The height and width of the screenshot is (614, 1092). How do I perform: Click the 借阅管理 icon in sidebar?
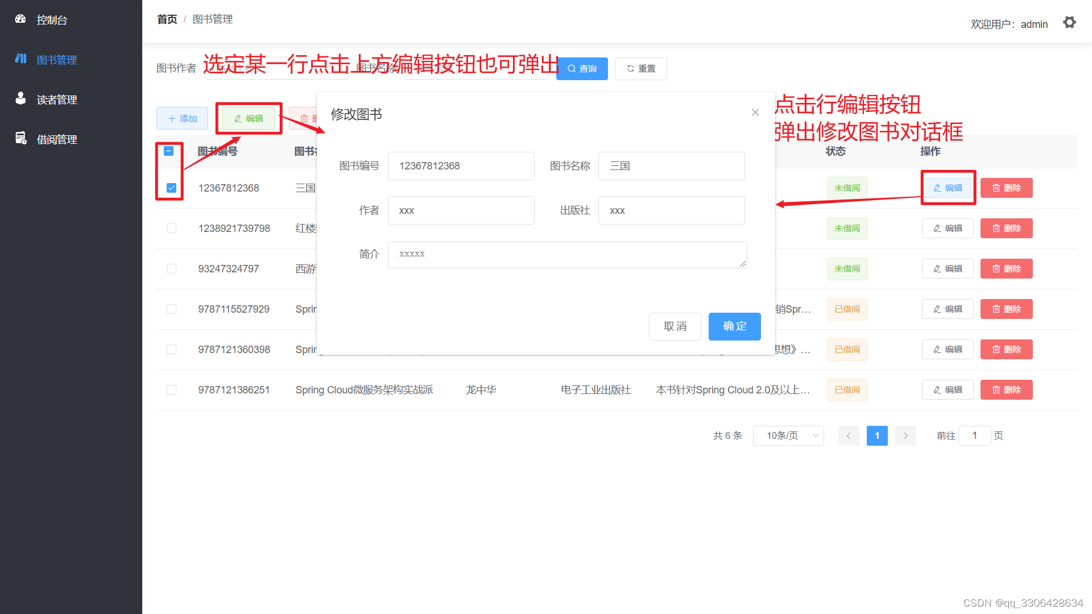[20, 138]
